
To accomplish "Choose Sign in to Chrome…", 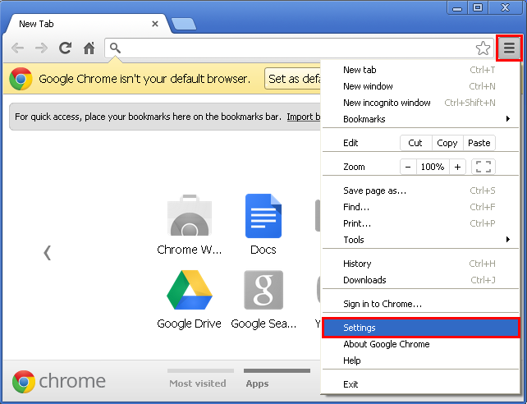I will point(420,304).
